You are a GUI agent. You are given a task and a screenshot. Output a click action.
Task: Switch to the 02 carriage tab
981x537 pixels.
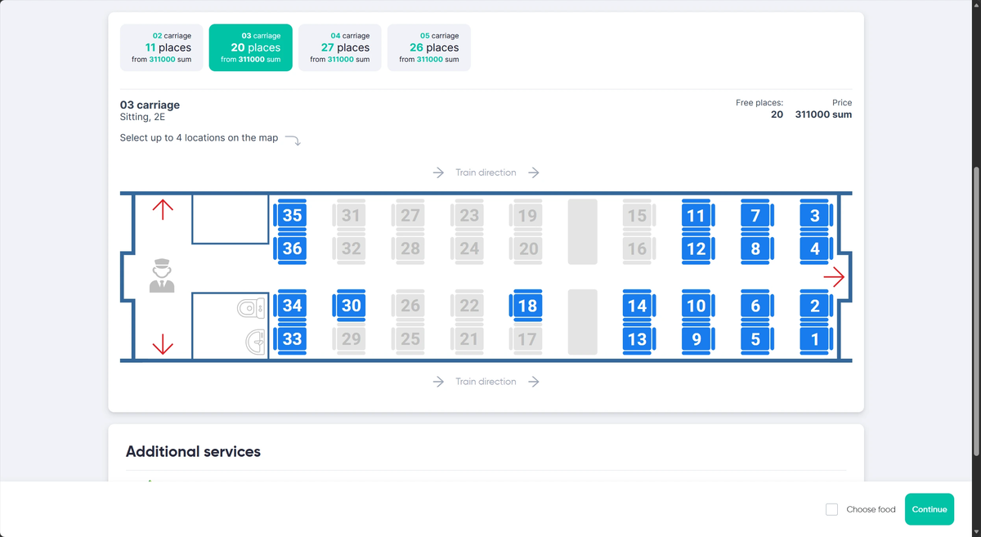point(162,47)
